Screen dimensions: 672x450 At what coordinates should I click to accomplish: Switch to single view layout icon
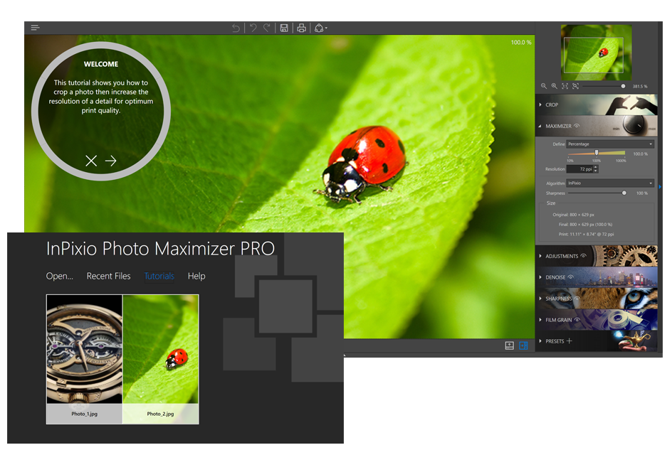510,345
